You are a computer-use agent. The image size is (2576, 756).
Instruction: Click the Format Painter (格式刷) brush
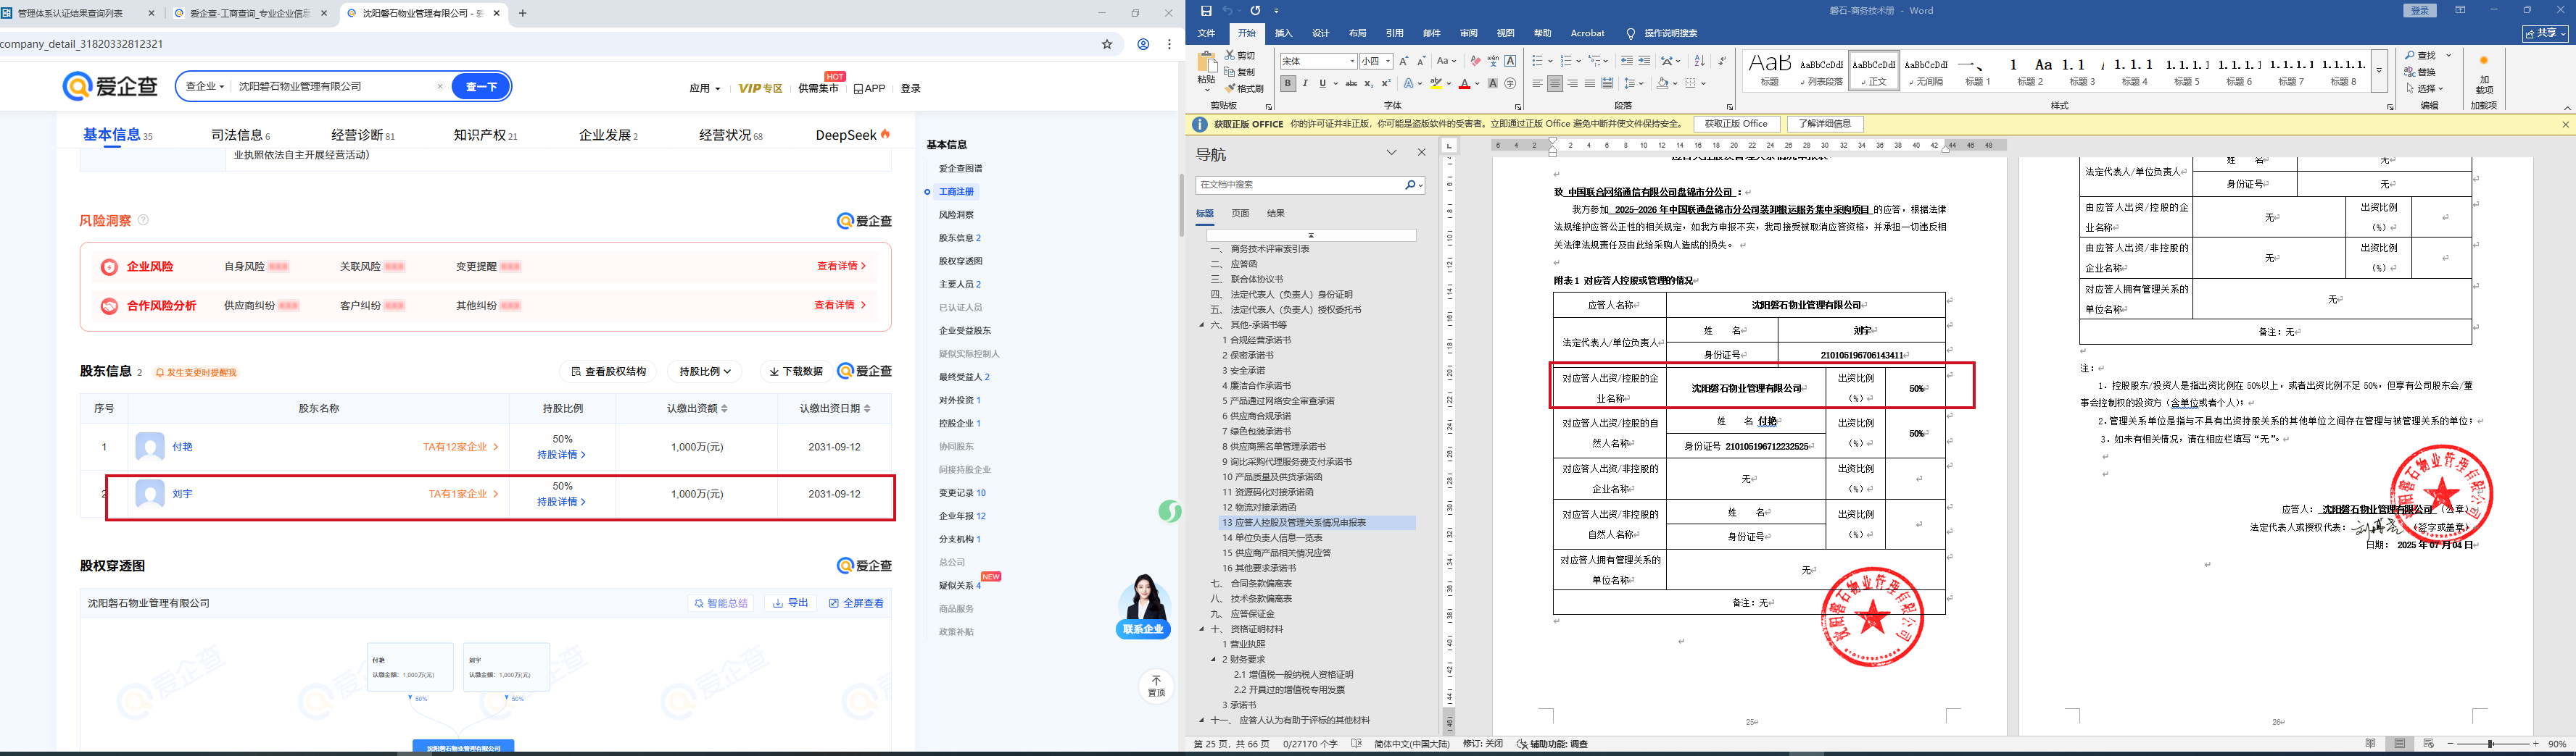1244,89
